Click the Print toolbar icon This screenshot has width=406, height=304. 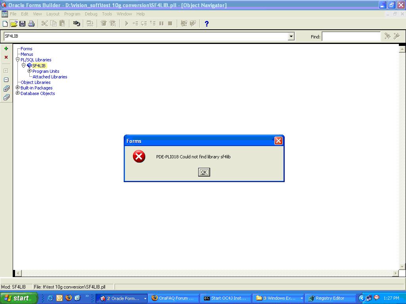[x=31, y=24]
